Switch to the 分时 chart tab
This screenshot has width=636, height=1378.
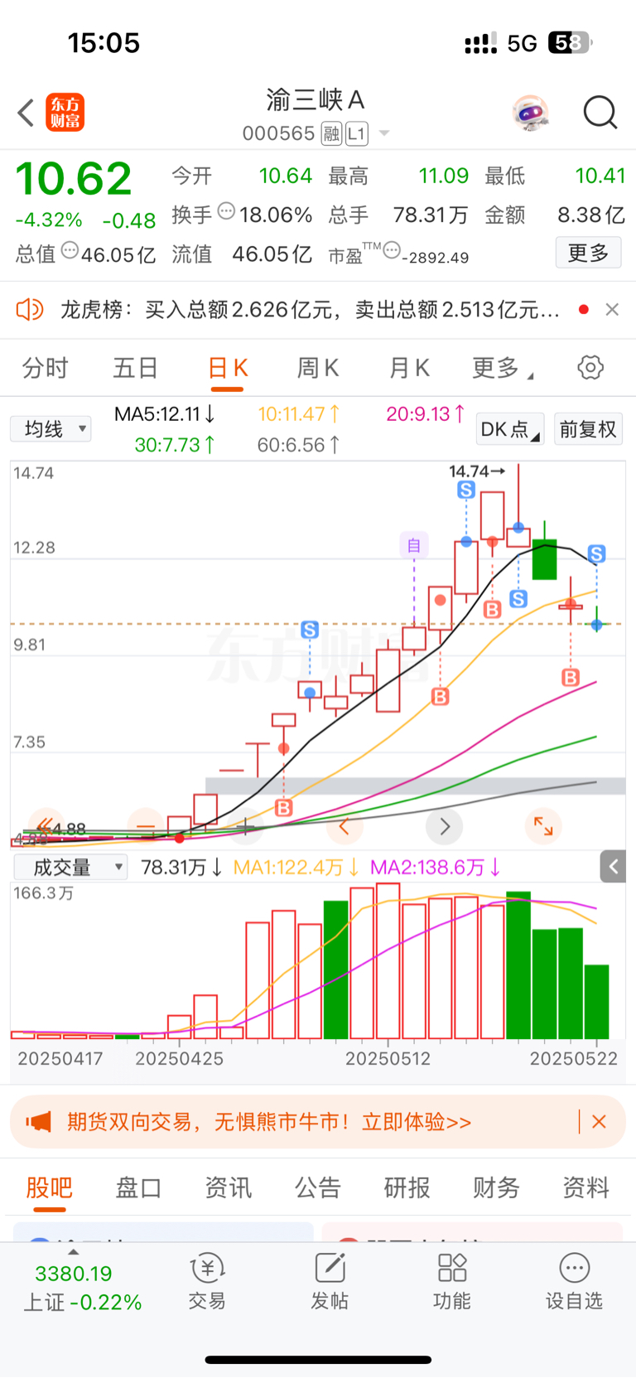point(46,368)
